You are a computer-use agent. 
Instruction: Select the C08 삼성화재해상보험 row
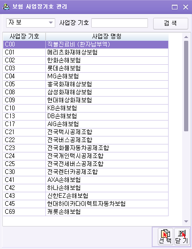pyautogui.click(x=86, y=92)
